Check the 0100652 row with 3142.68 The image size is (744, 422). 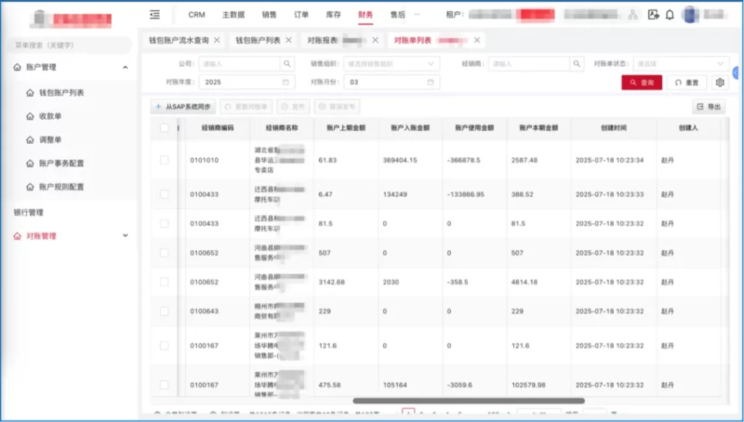(164, 282)
